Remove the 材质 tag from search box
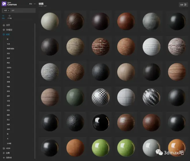Image resolution: width=190 pixels, height=161 pixels. [8, 11]
